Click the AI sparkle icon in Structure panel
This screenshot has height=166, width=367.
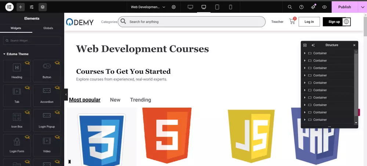click(x=313, y=45)
